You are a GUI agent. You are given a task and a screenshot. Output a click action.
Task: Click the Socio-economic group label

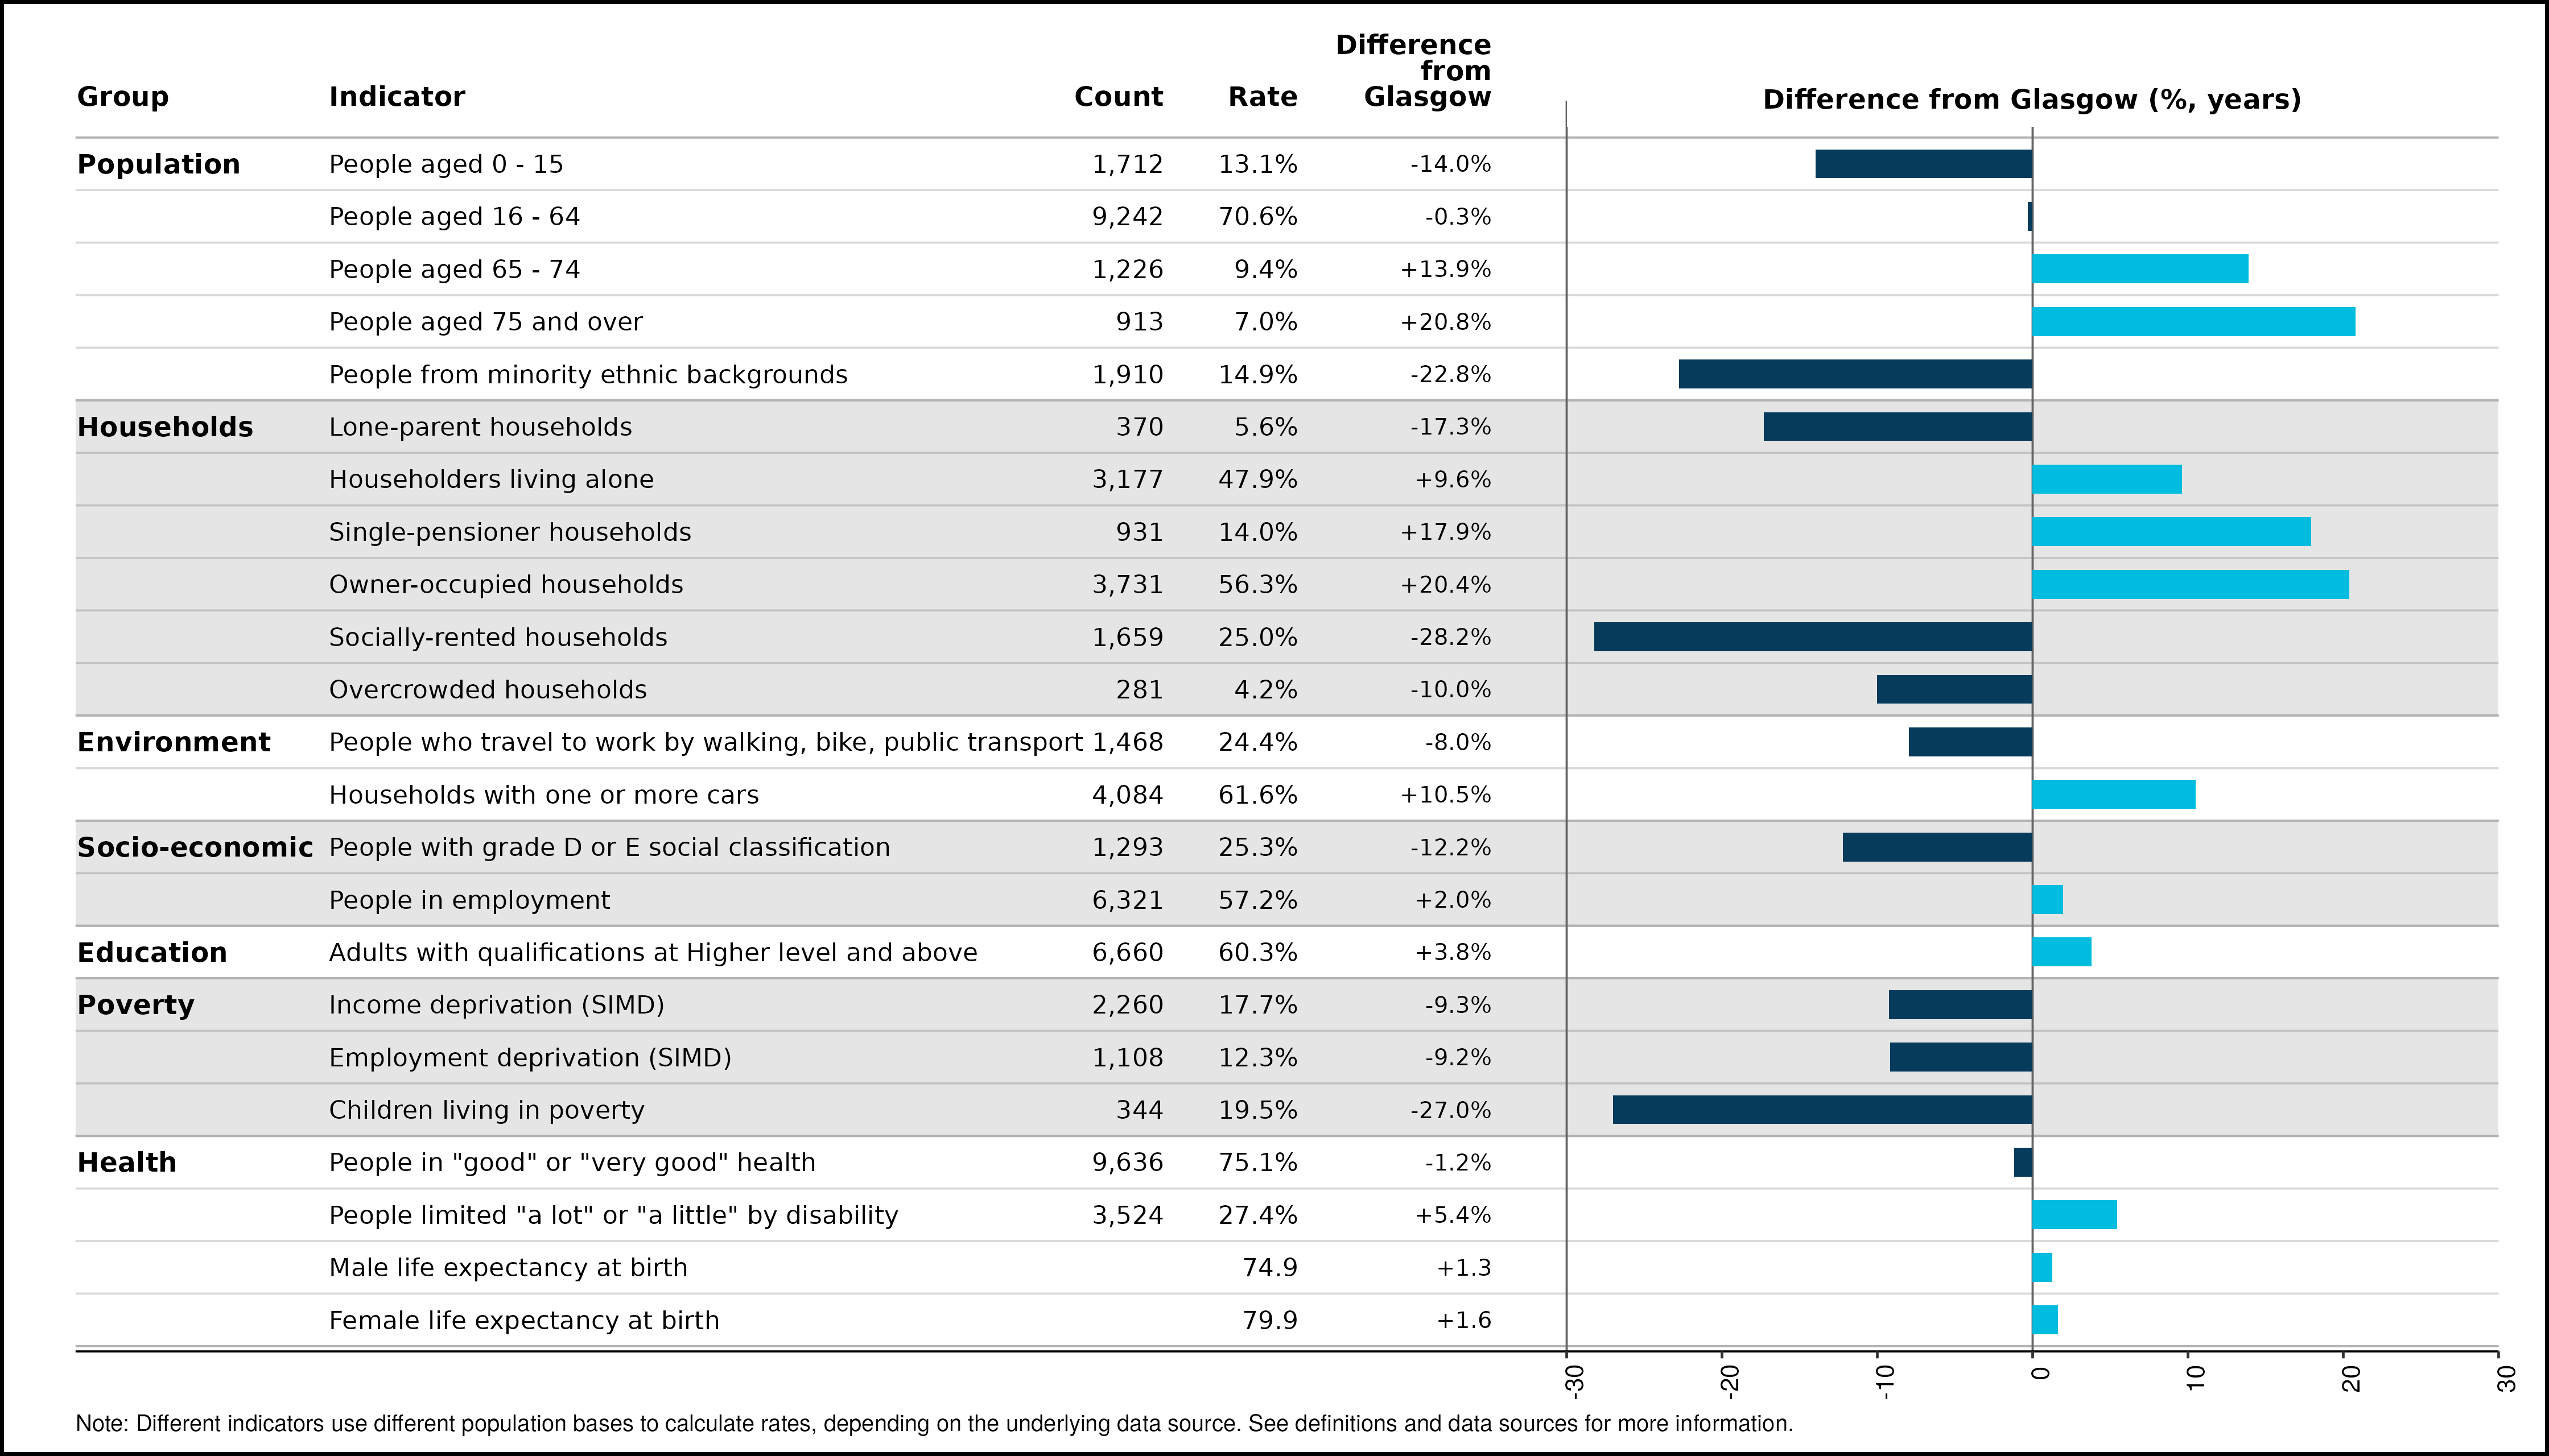pyautogui.click(x=195, y=847)
